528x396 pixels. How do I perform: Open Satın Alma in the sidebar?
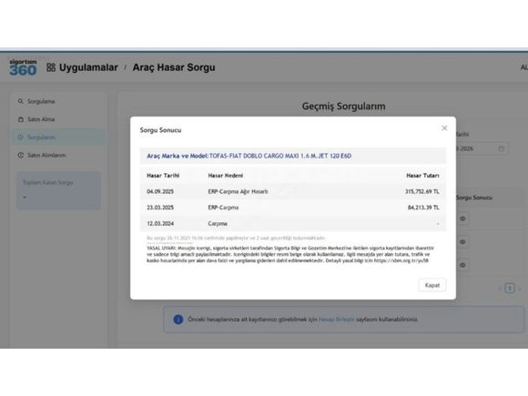[x=41, y=119]
